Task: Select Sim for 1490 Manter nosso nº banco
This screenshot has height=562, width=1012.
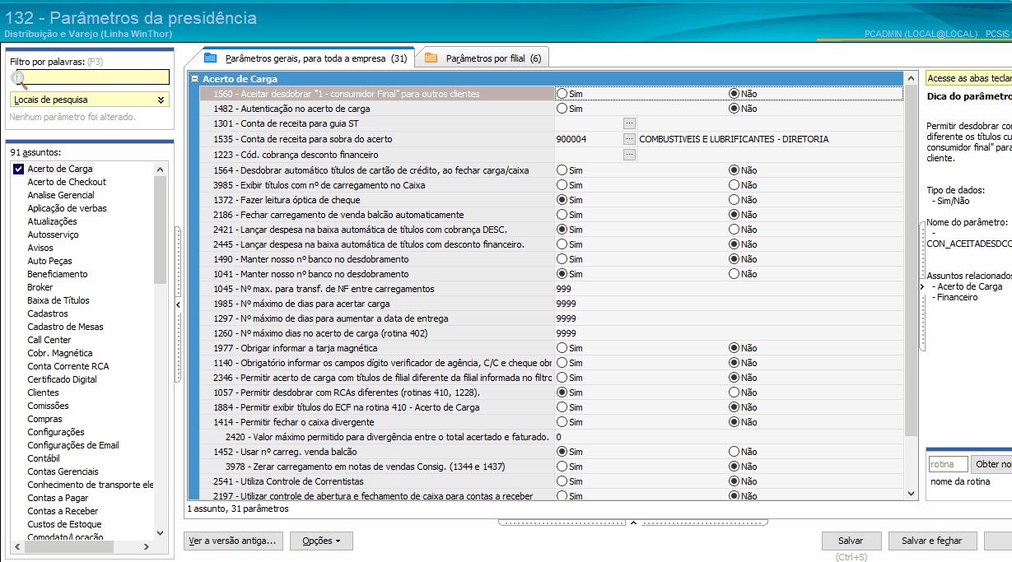Action: point(562,259)
